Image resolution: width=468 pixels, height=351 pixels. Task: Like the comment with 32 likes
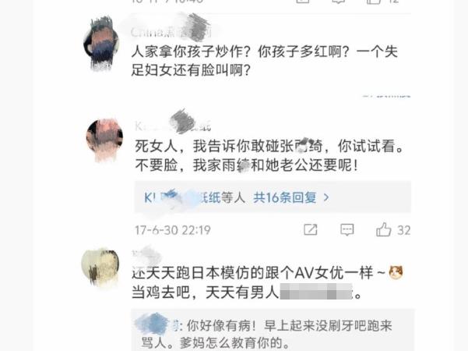[383, 229]
